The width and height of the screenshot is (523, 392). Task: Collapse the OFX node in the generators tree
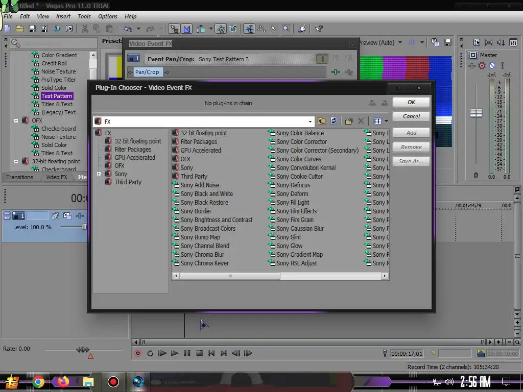pos(16,120)
